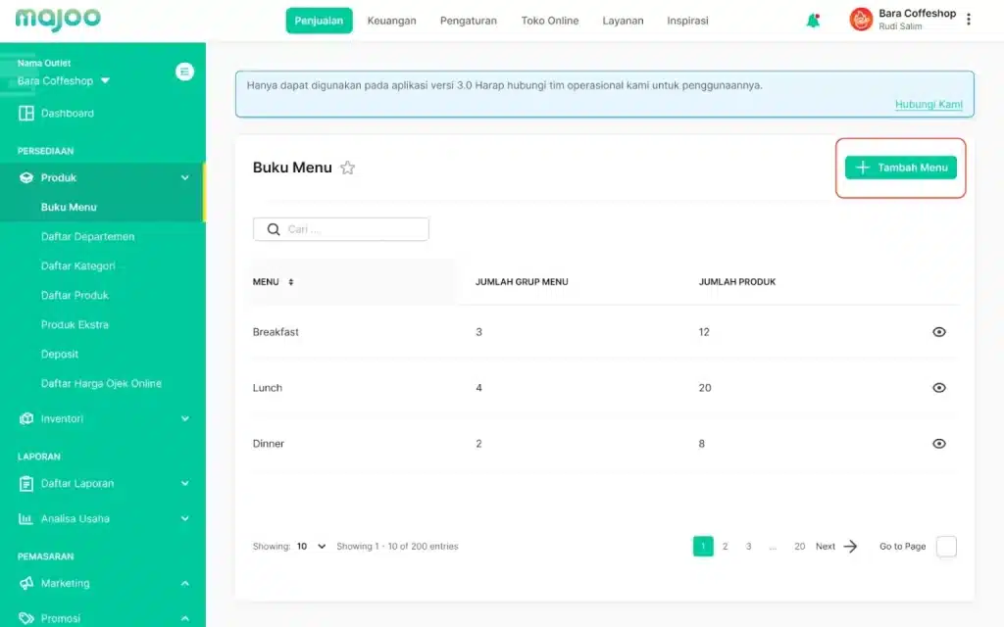Open the Layanan tab
Image resolution: width=1004 pixels, height=627 pixels.
[623, 21]
